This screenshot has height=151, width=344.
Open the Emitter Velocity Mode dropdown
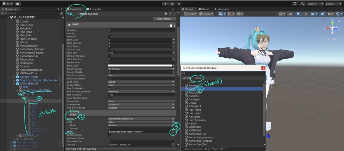[141, 91]
